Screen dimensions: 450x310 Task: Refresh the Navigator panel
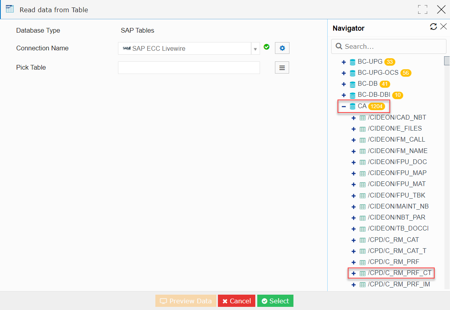pyautogui.click(x=433, y=27)
